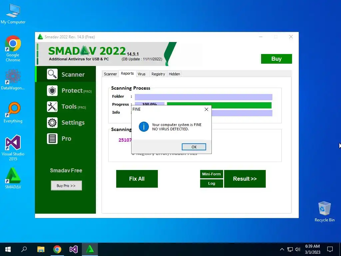Open Settings gear icon in Smadav sidebar
This screenshot has height=256, width=341.
click(52, 123)
